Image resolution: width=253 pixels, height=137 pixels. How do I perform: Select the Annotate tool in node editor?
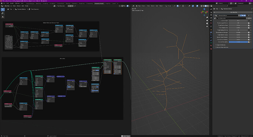[x=3, y=14]
